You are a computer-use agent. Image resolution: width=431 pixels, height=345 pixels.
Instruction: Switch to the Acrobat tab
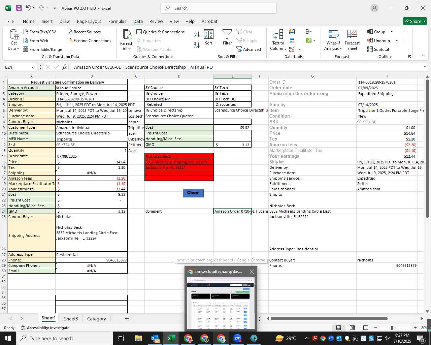(x=209, y=21)
